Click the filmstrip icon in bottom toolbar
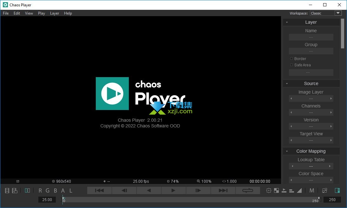The width and height of the screenshot is (347, 208). pyautogui.click(x=7, y=191)
